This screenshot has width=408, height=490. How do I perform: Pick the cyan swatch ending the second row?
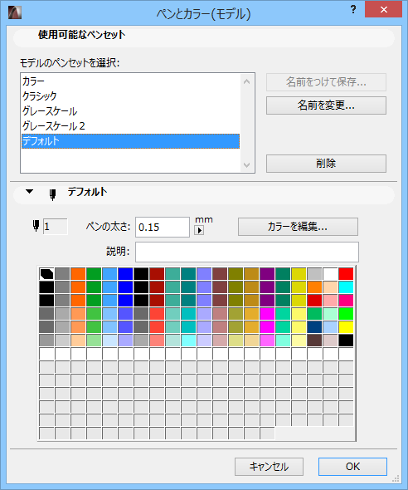pos(346,287)
